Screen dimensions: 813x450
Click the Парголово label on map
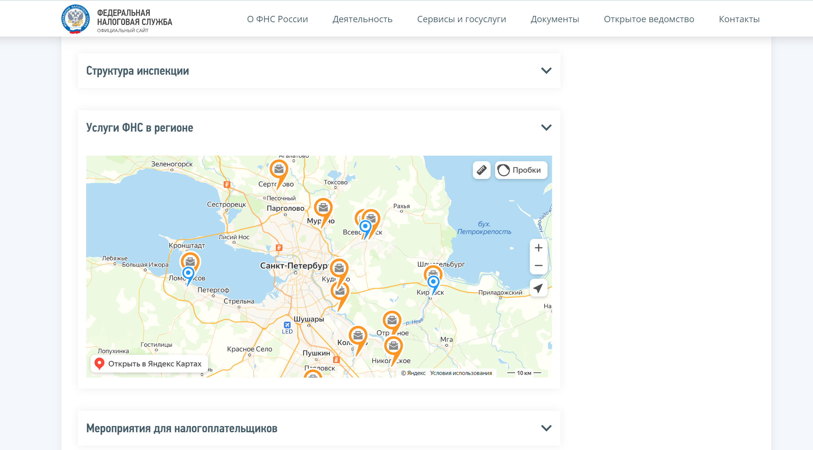click(x=285, y=208)
